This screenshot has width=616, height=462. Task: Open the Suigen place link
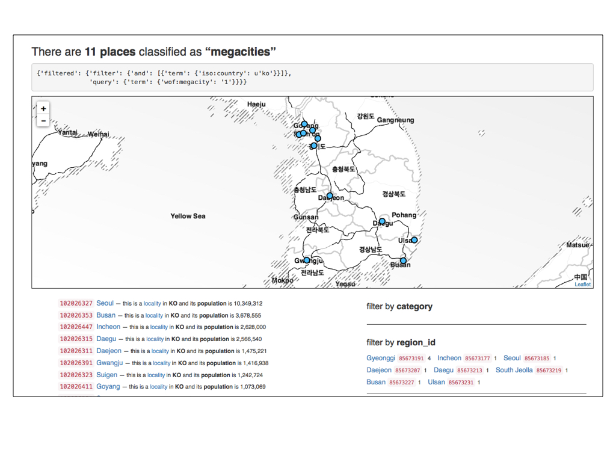(x=107, y=375)
